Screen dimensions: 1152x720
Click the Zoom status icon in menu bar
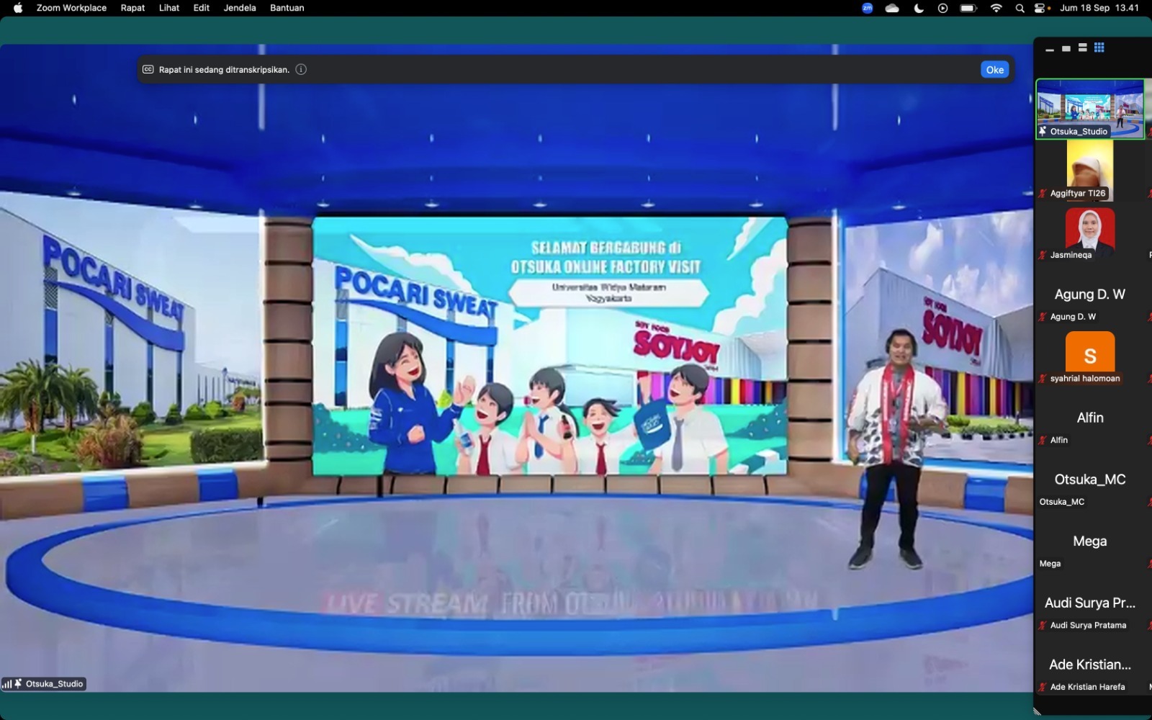(868, 8)
